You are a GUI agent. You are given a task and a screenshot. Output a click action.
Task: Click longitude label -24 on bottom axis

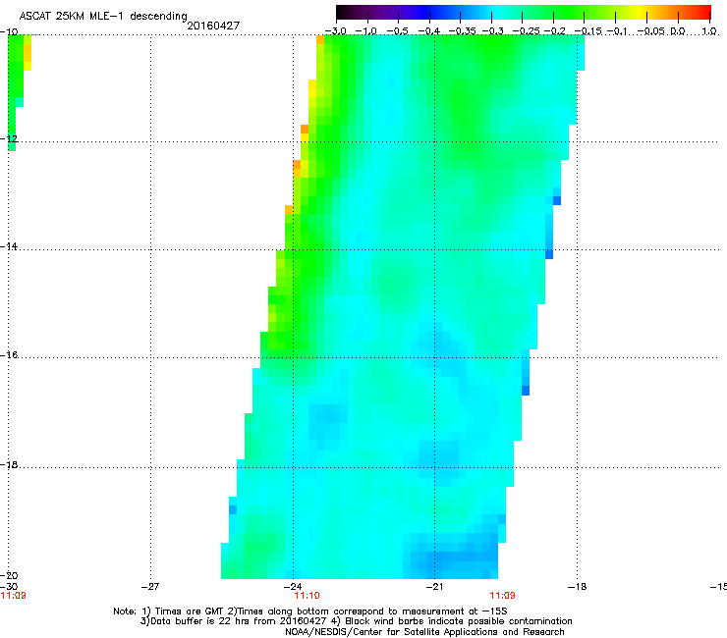[x=293, y=587]
